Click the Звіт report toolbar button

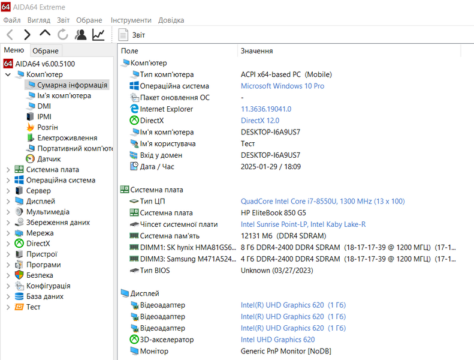[x=132, y=35]
